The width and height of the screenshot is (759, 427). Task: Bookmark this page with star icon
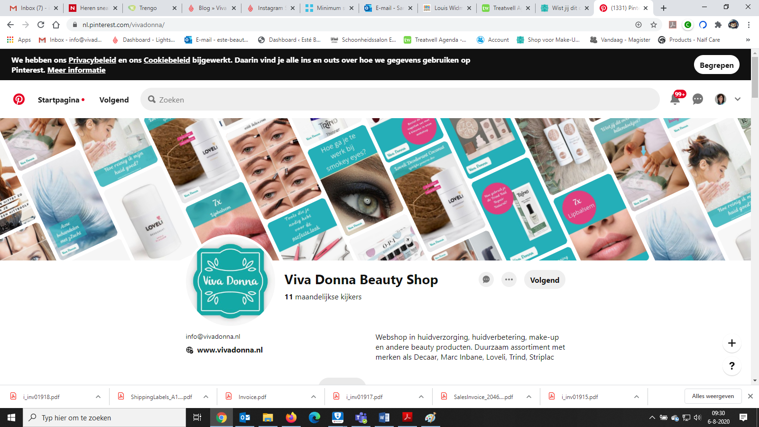[x=654, y=25]
